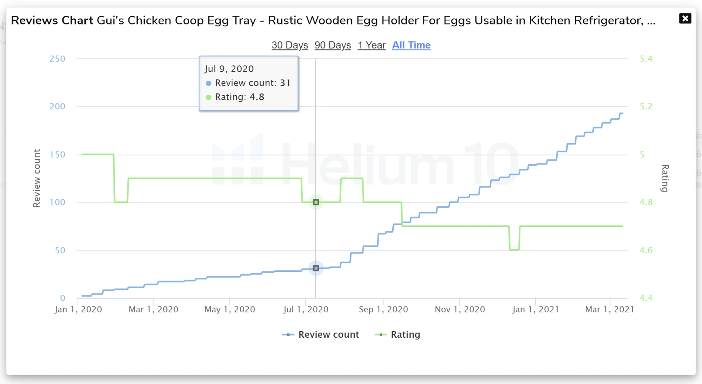
Task: Close the Reviews Chart popup
Action: click(685, 19)
